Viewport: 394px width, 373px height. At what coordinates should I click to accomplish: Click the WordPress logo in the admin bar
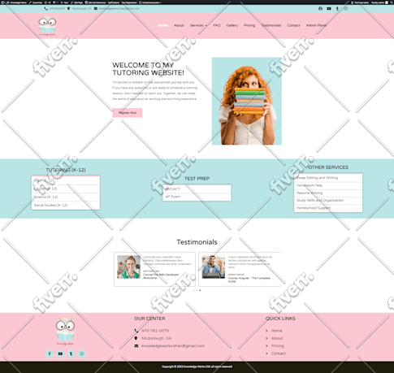tap(2, 2)
